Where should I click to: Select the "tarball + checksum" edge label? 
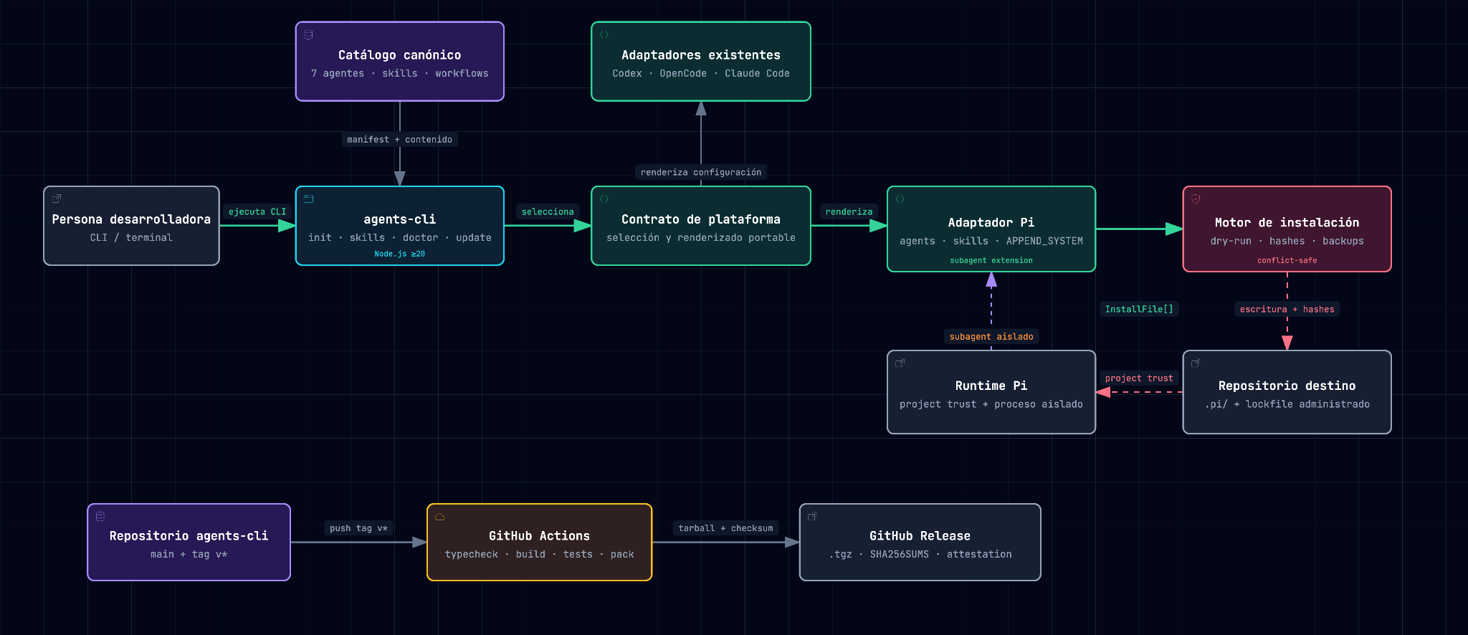726,528
